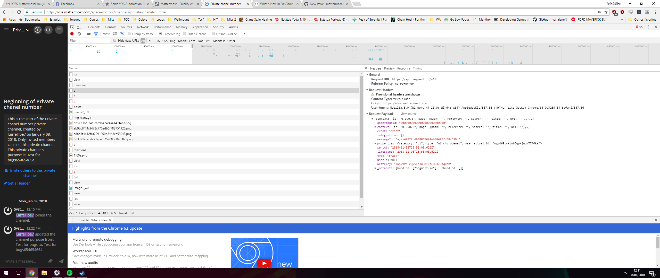This screenshot has height=278, width=660.
Task: Open the Elements panel
Action: pyautogui.click(x=94, y=27)
